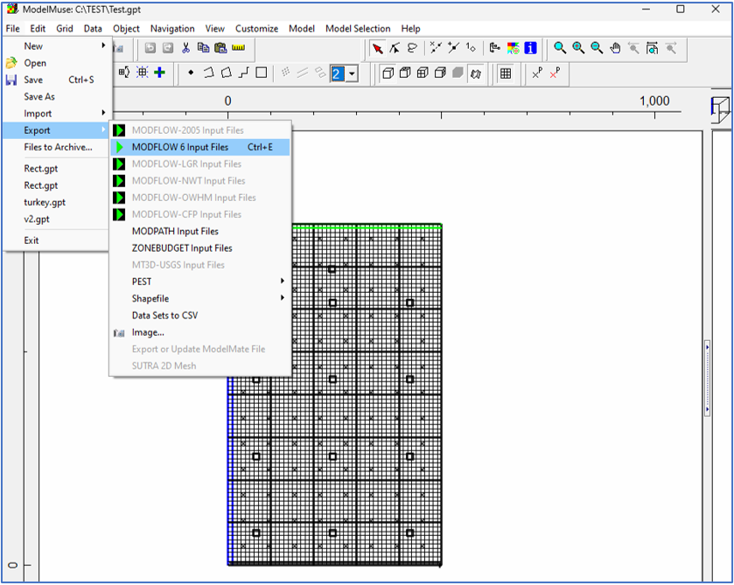Click the split segment tool icon

453,48
